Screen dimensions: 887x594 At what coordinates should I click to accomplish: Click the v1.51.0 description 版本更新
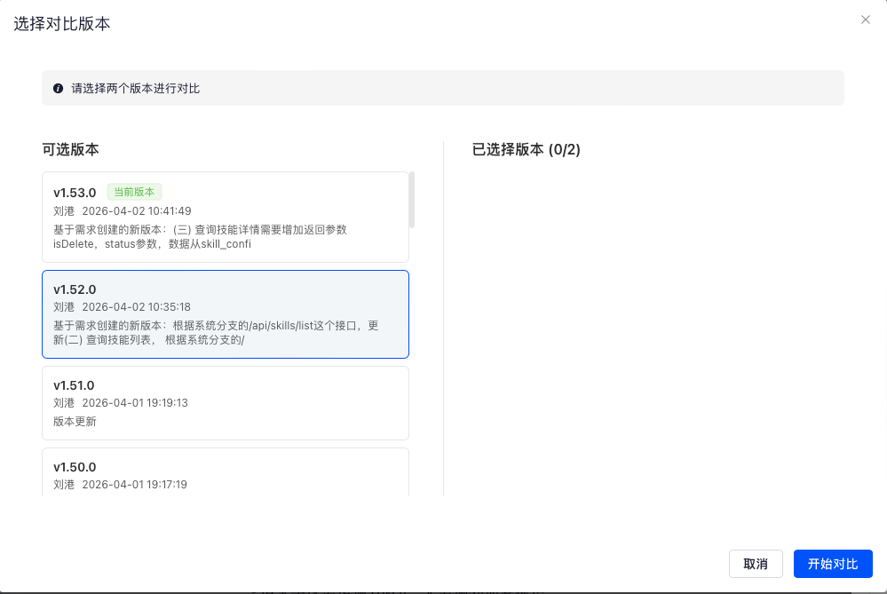click(x=75, y=422)
